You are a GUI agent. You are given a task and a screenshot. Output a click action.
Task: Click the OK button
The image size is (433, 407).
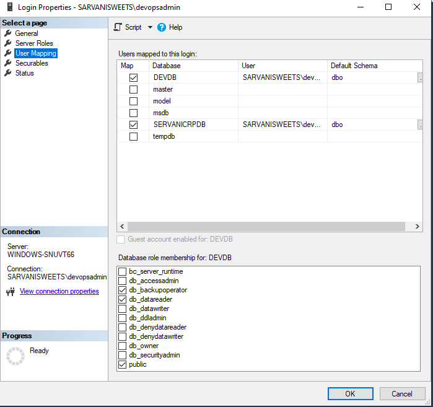pos(351,394)
